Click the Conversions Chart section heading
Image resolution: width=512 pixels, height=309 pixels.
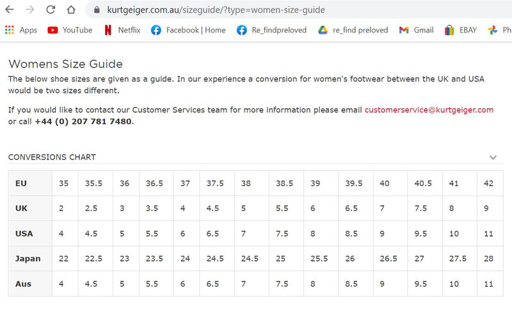pos(52,157)
